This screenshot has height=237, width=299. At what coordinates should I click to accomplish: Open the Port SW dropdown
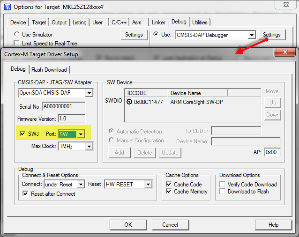point(81,135)
